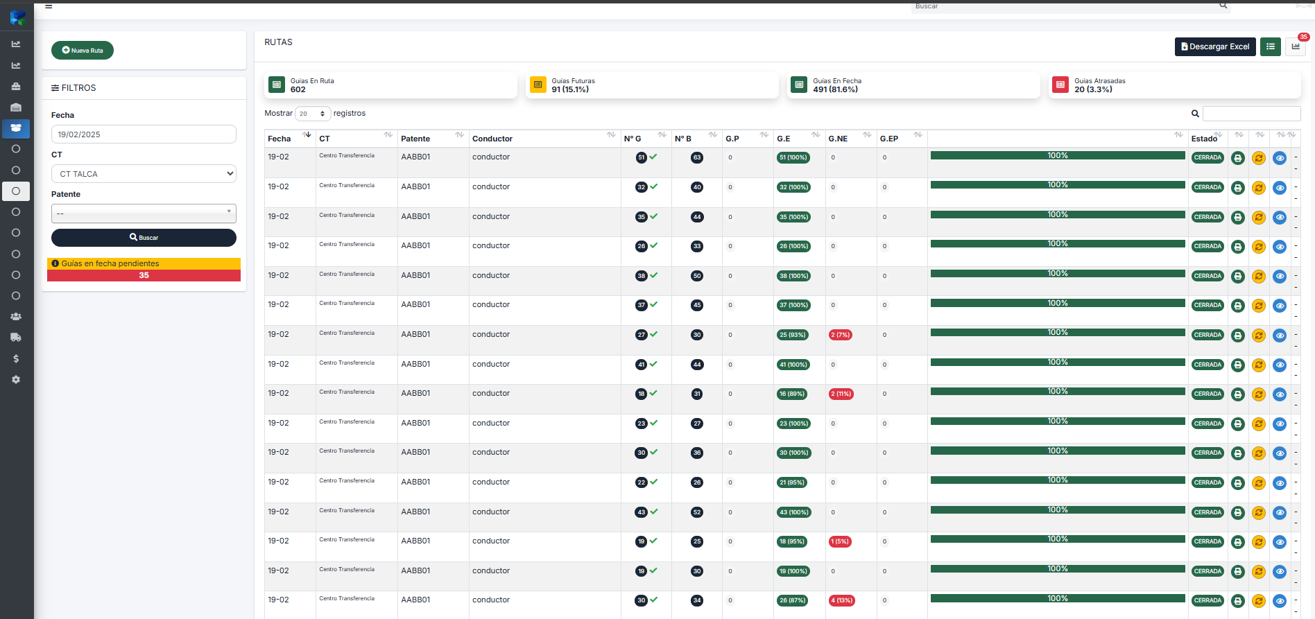Image resolution: width=1315 pixels, height=619 pixels.
Task: Toggle the sidebar with the hamburger menu
Action: [x=49, y=6]
